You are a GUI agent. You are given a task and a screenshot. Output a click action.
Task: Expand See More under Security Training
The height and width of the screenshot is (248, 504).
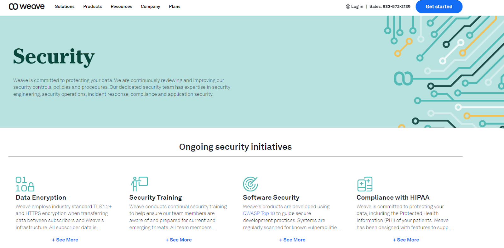[x=179, y=240]
